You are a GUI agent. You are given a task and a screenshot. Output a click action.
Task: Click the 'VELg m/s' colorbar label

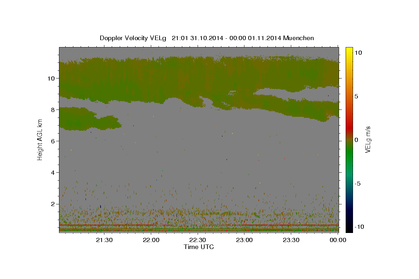(x=368, y=140)
